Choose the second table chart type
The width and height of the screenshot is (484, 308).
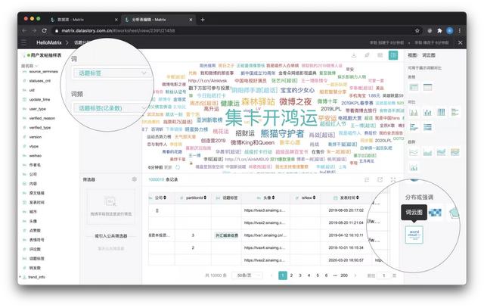[x=427, y=87]
